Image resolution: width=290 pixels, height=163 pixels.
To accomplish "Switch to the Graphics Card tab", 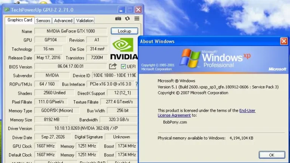I will (x=20, y=20).
